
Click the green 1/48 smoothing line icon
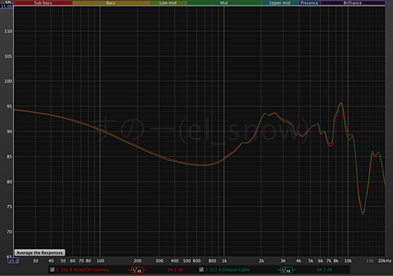pos(286,270)
